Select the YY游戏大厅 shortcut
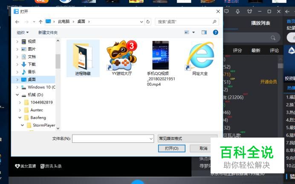Image resolution: width=295 pixels, height=184 pixels. [122, 58]
